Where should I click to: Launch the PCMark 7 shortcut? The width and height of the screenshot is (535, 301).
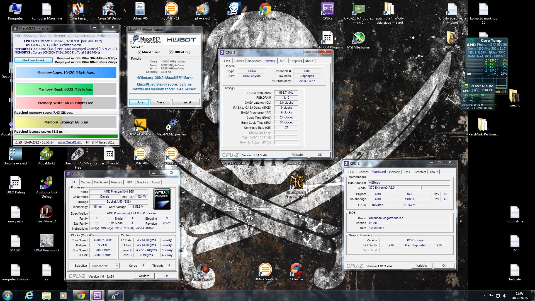click(171, 156)
